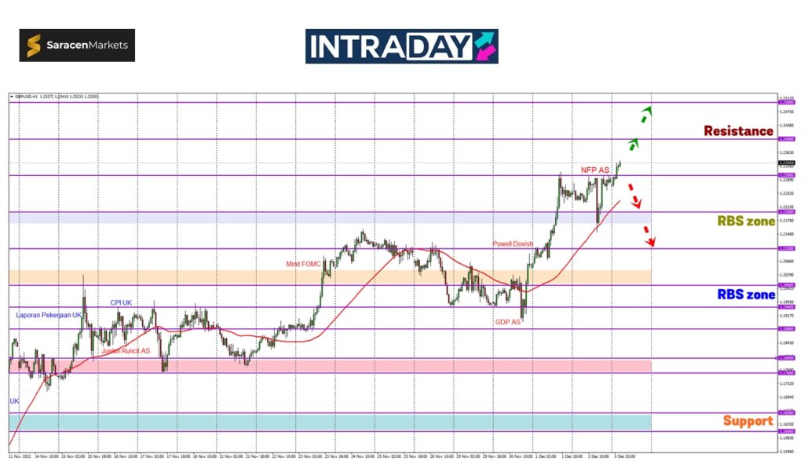Click the lowest red dashed down arrow
This screenshot has height=461, width=804.
click(x=649, y=236)
